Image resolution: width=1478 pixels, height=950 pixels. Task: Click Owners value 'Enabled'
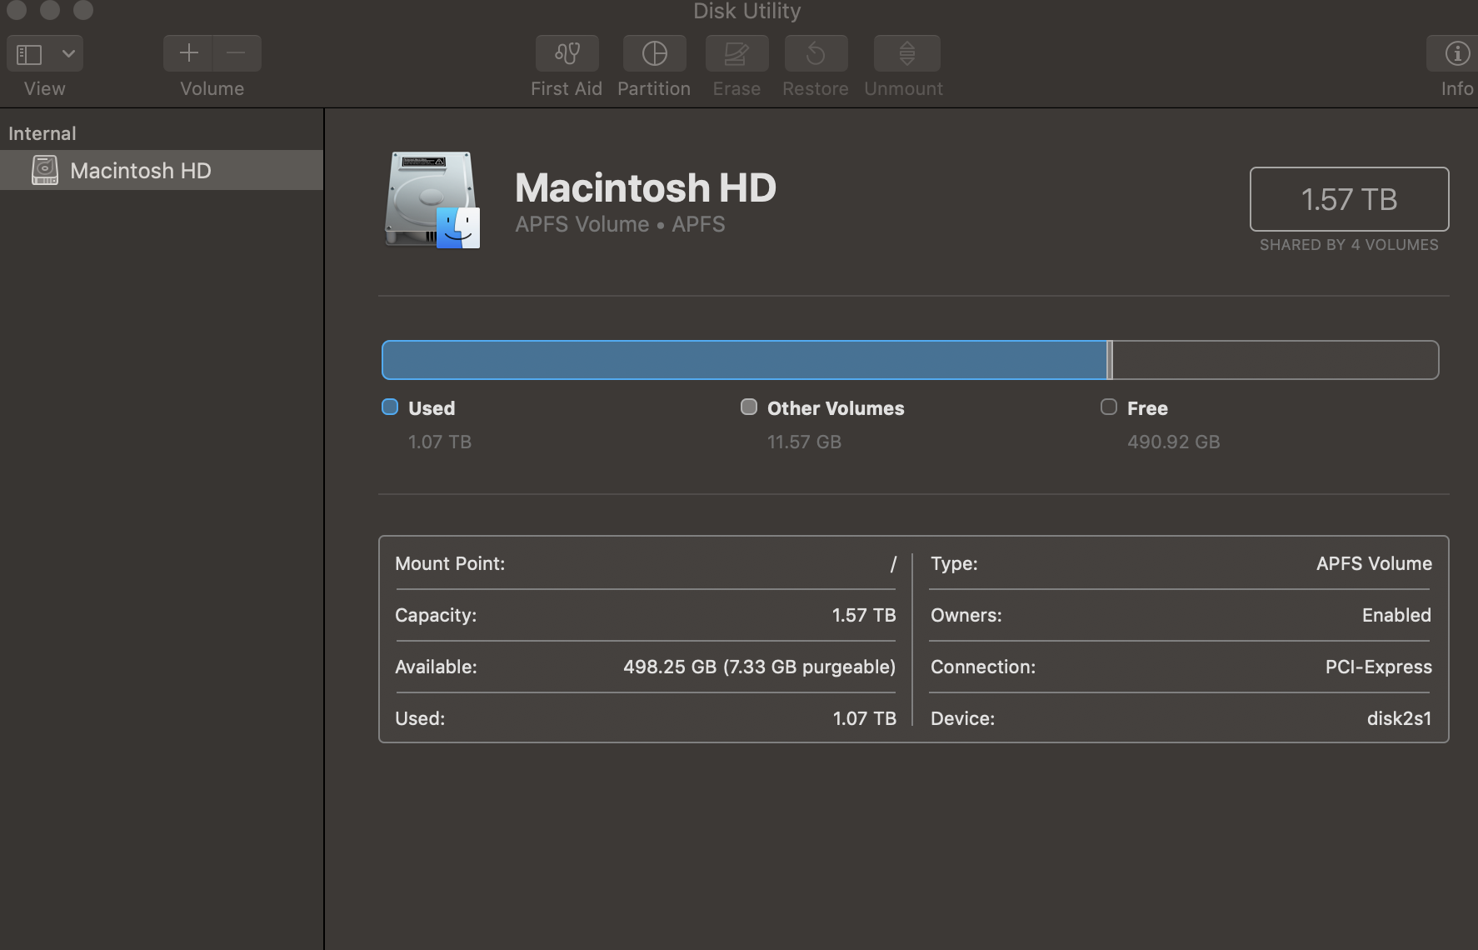[x=1396, y=615]
